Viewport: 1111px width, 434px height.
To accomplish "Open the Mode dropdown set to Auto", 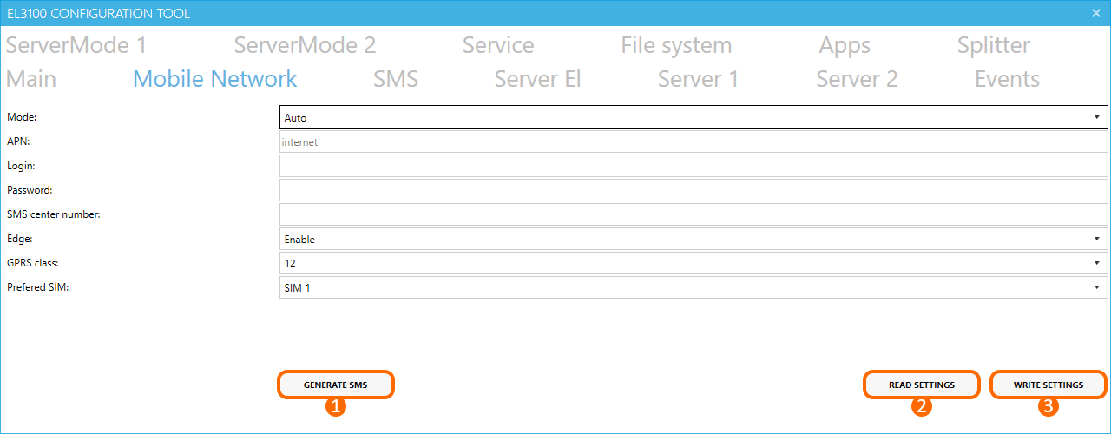I will (x=694, y=117).
